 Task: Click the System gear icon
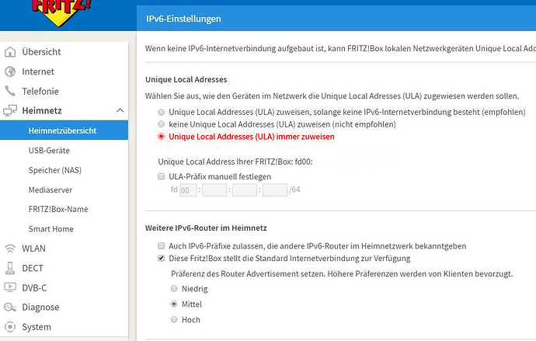click(10, 327)
